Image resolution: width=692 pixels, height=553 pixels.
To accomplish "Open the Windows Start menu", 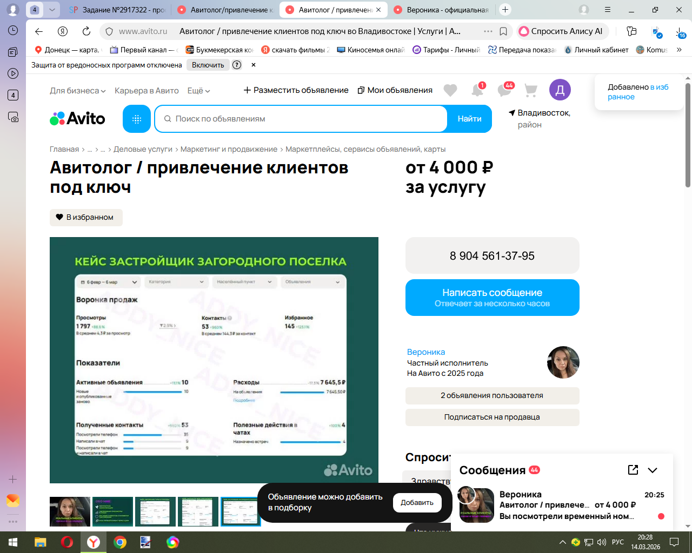I will (13, 542).
